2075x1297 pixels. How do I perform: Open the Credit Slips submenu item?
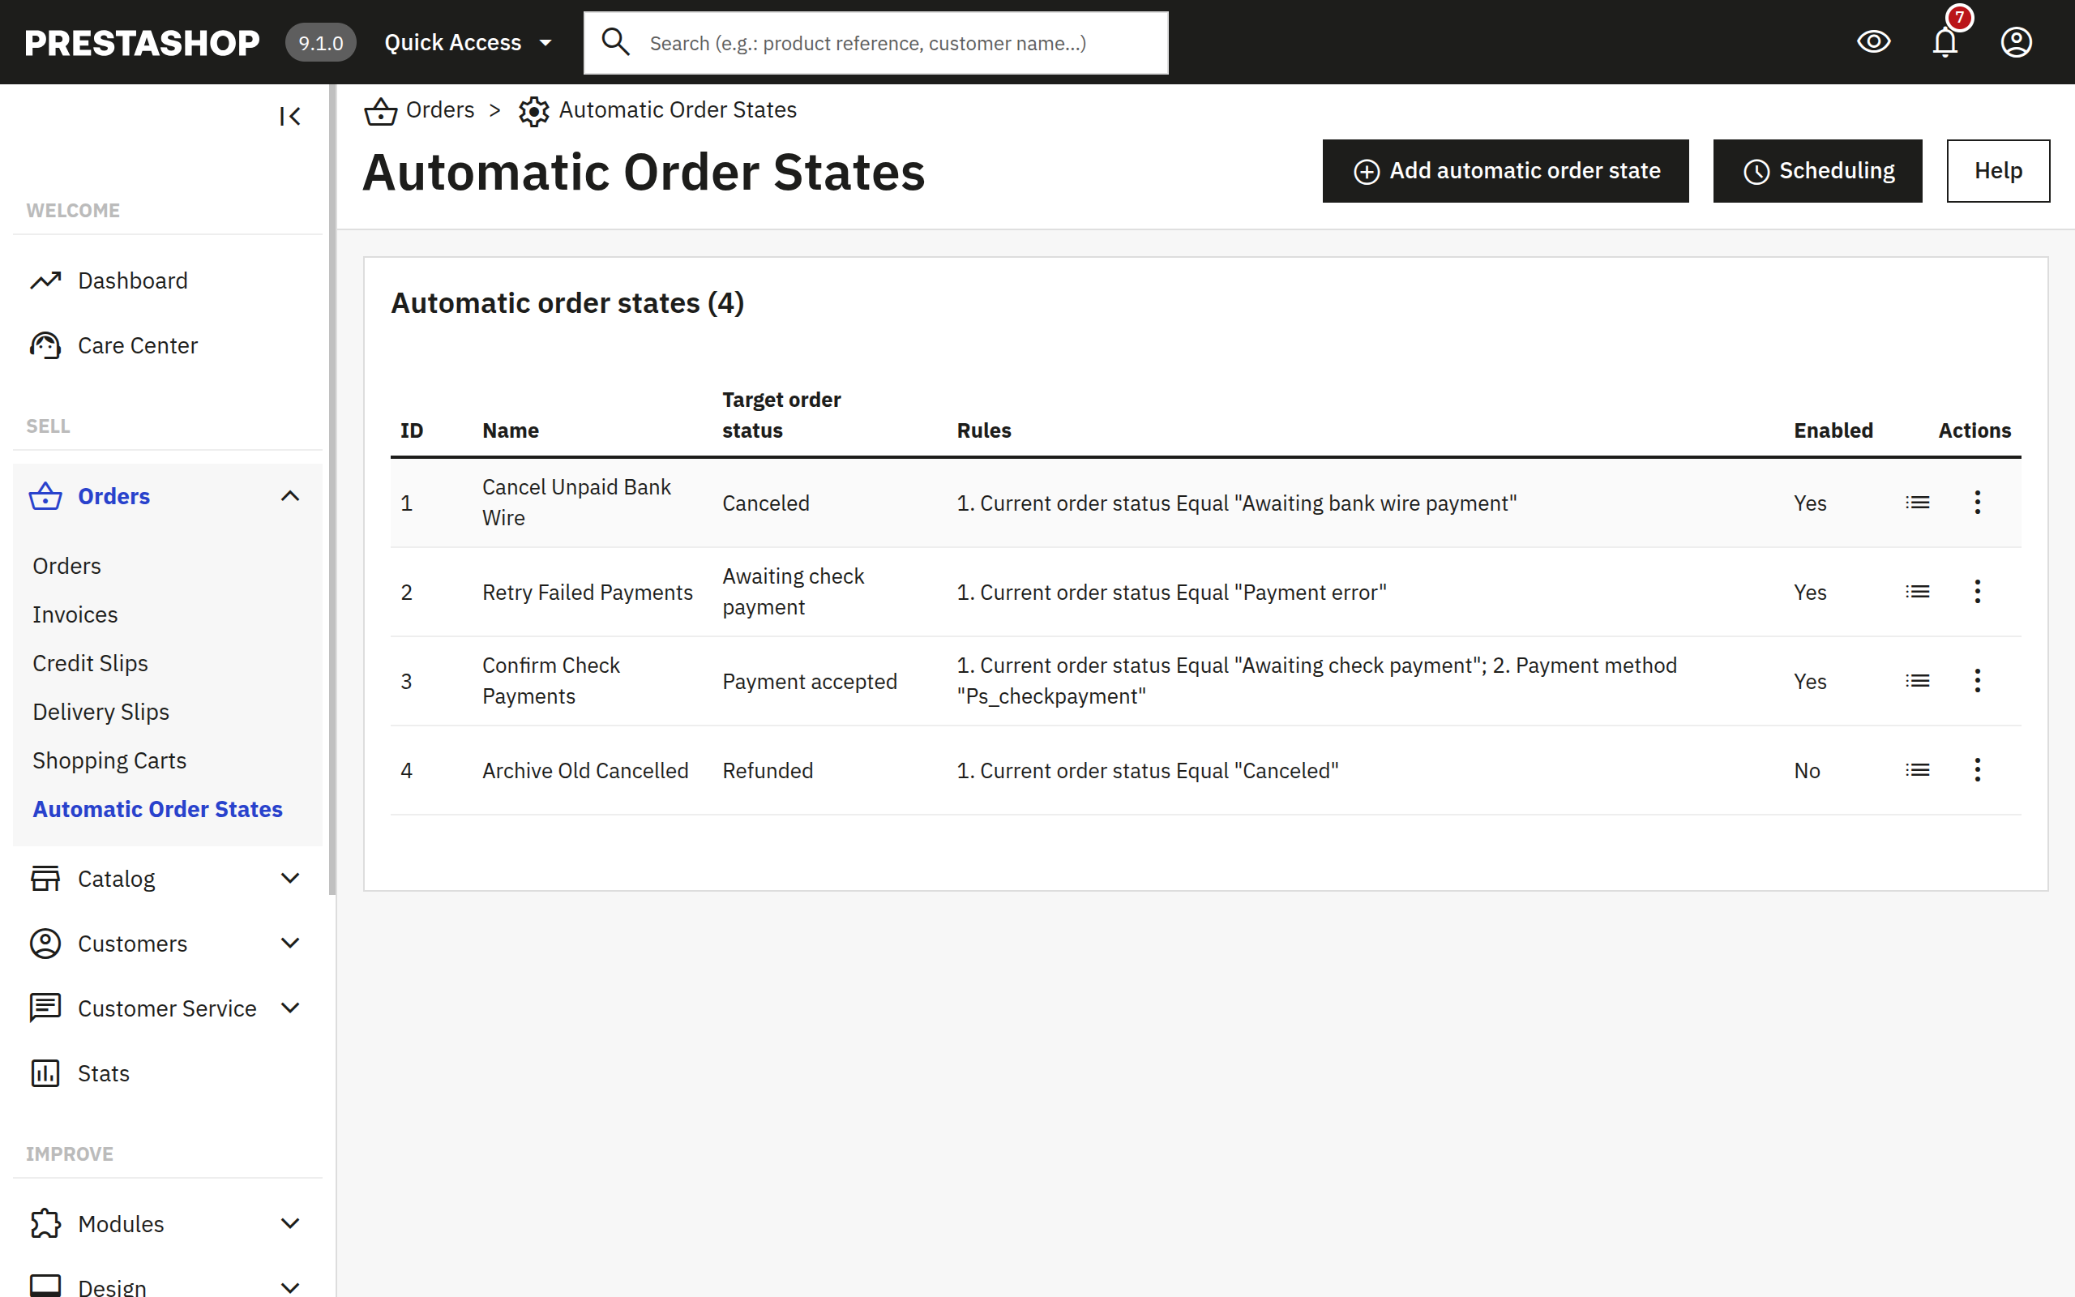tap(90, 663)
